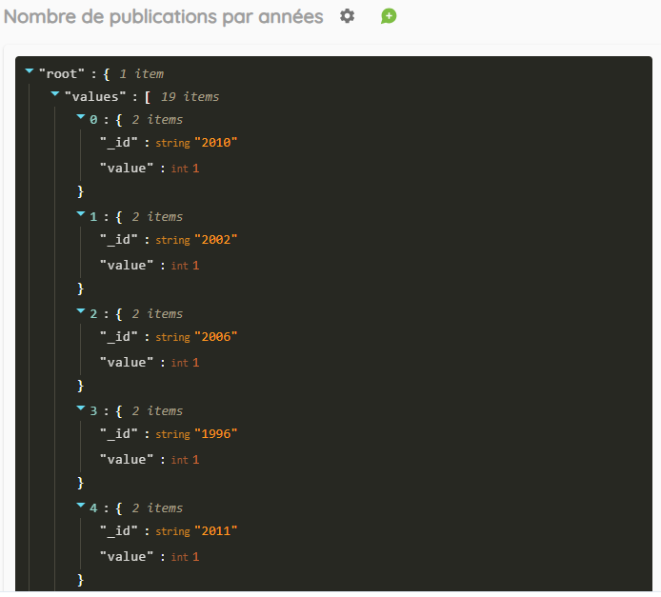
Task: Click the "value" key in item 4
Action: (127, 557)
